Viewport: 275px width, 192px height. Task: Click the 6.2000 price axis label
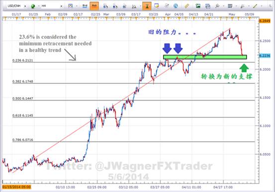[265, 69]
